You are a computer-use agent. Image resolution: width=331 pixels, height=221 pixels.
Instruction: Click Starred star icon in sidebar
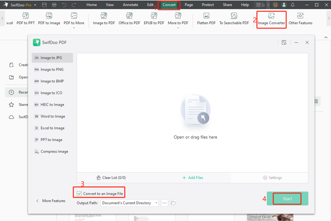coord(11,105)
